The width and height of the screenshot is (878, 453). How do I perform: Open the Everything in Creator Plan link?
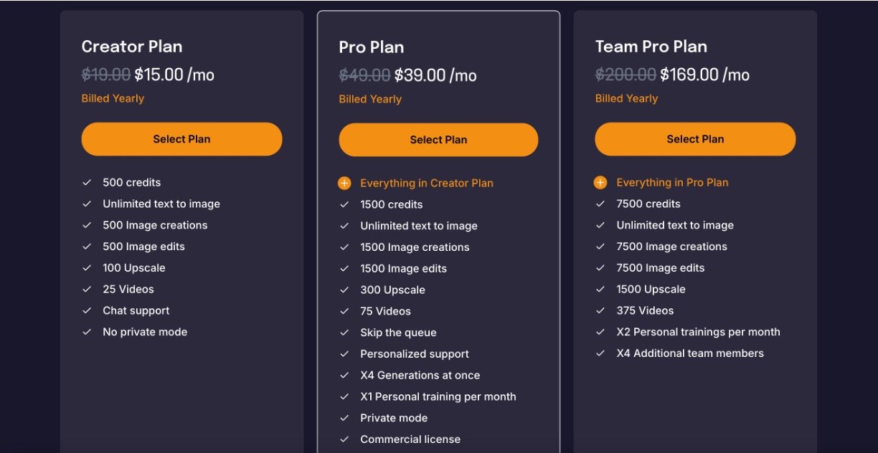coord(427,183)
